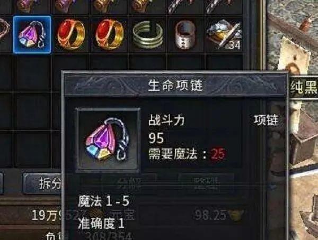318x240 pixels.
Task: Click necklace preview image inside 生命项链 tooltip
Action: point(108,140)
